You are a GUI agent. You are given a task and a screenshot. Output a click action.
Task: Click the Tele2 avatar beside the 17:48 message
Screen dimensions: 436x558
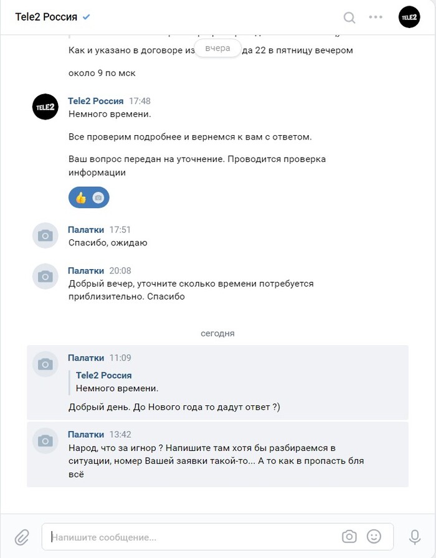[x=45, y=106]
